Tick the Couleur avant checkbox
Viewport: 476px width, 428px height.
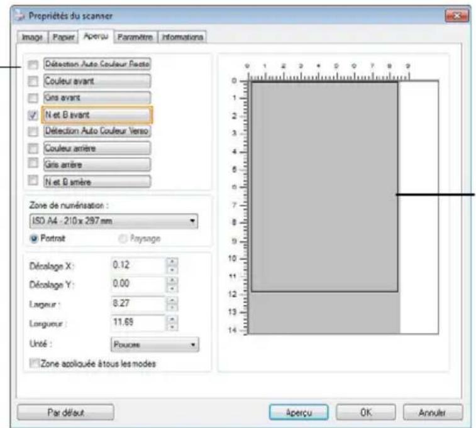[33, 81]
